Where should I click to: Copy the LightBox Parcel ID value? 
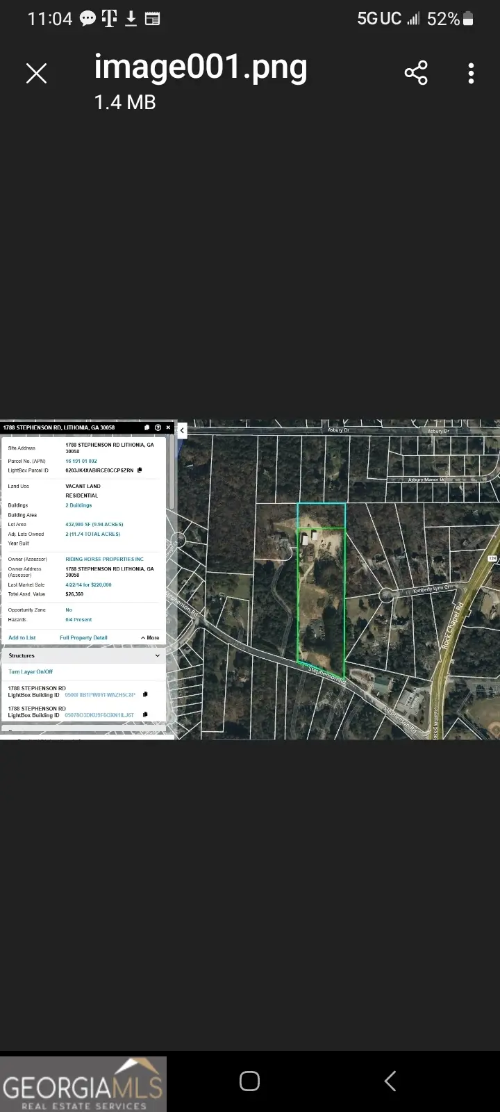tap(140, 471)
